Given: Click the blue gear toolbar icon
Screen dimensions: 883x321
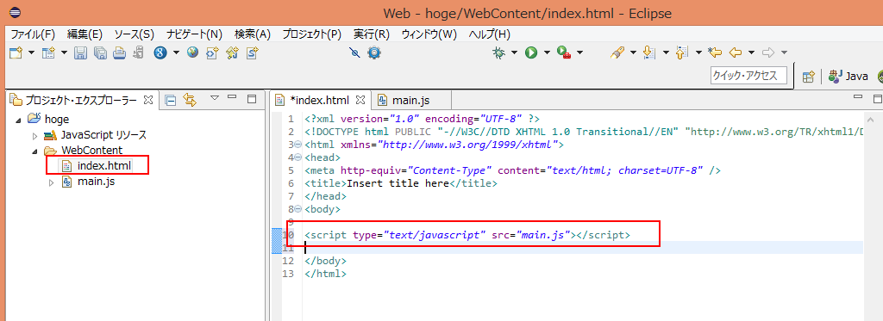Looking at the screenshot, I should pos(374,52).
